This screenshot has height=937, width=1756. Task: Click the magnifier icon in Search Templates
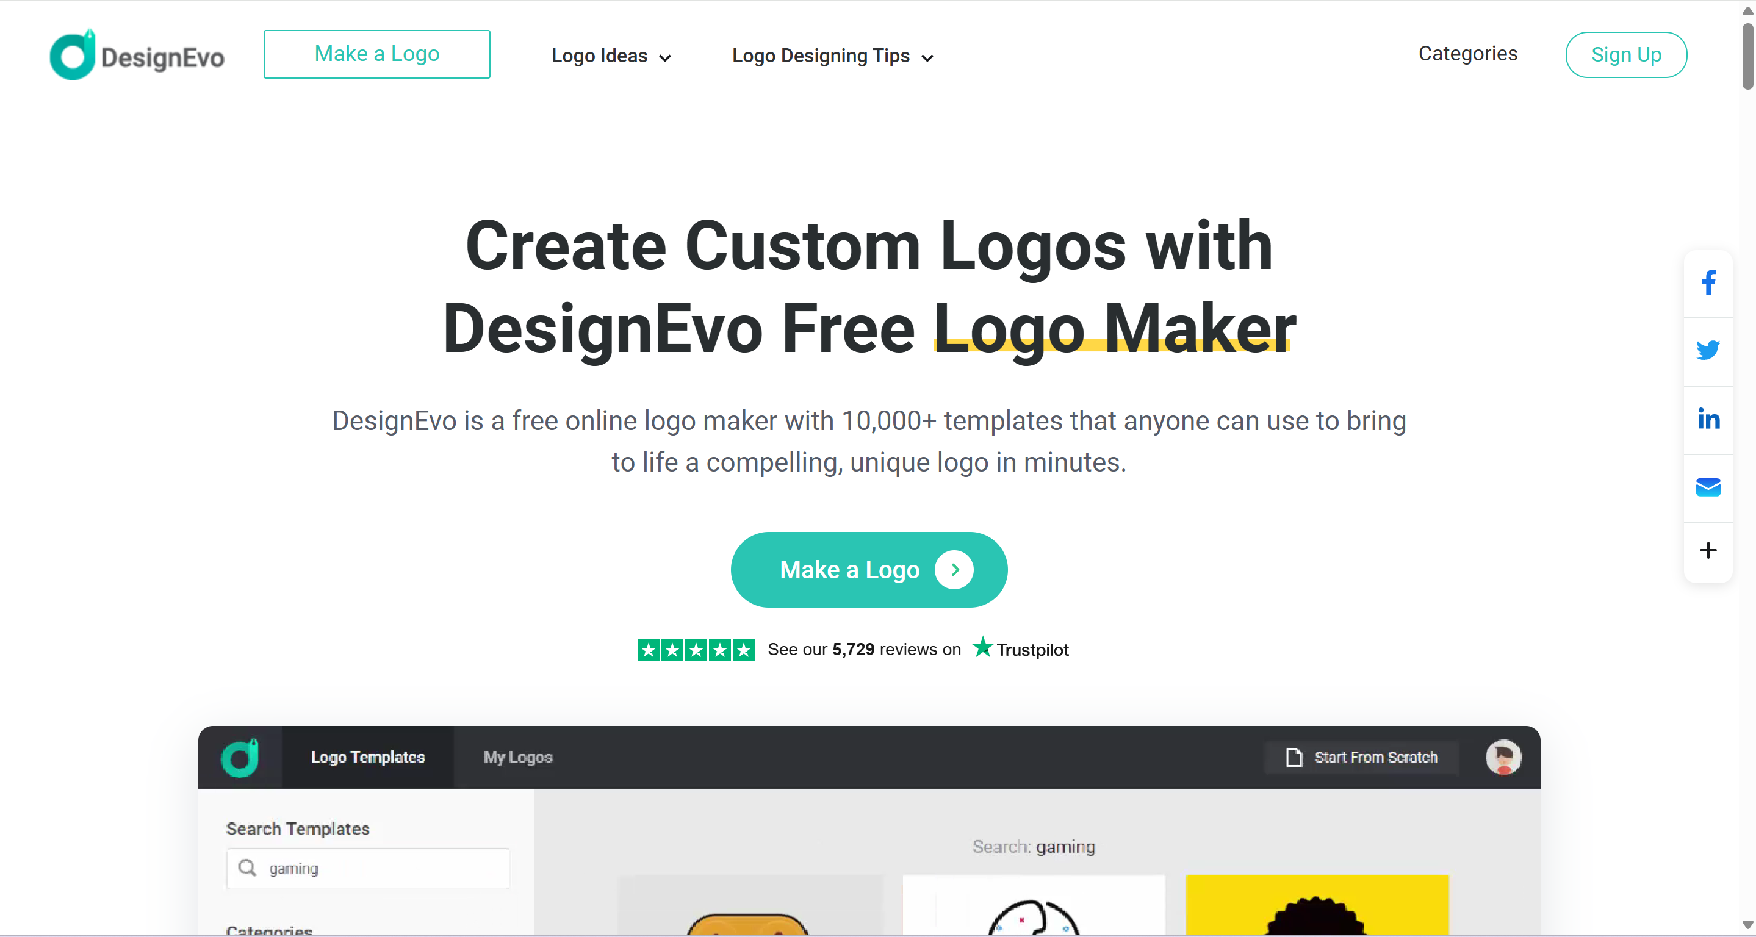click(248, 867)
